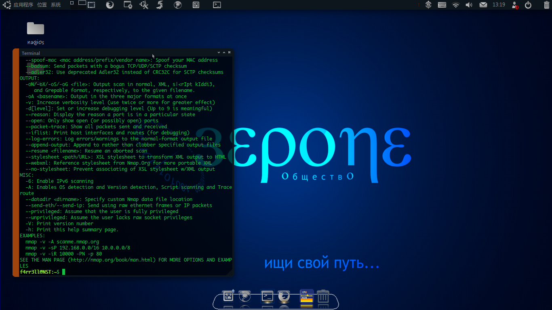Open the CPU RAM monitor dock applet
The width and height of the screenshot is (552, 310).
[307, 296]
